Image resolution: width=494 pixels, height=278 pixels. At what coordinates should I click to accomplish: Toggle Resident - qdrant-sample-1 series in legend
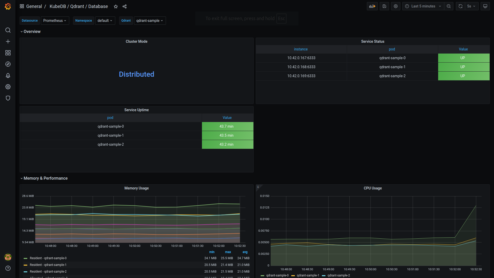click(x=48, y=265)
